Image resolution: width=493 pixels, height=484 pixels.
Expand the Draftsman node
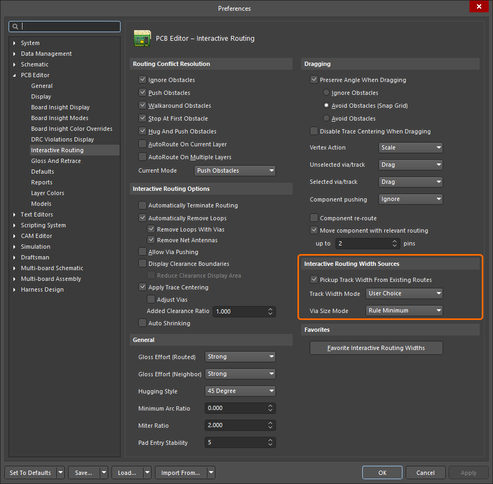[x=14, y=257]
